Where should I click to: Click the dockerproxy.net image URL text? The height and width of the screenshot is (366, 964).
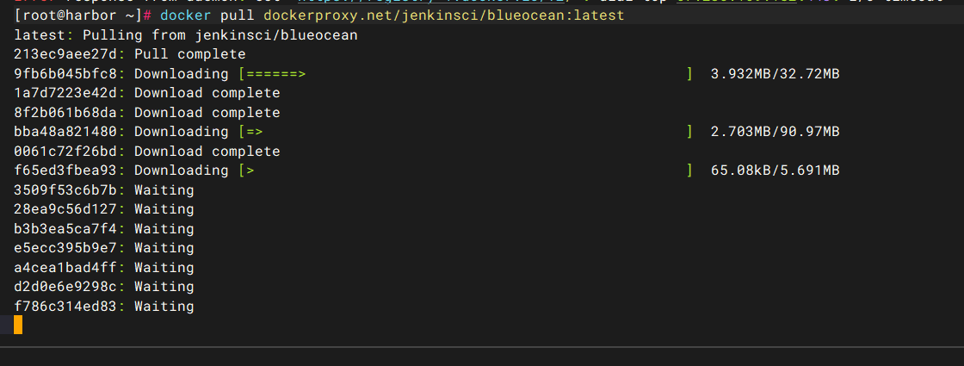(x=444, y=16)
